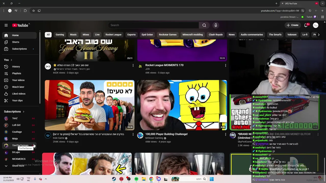Image resolution: width=326 pixels, height=183 pixels.
Task: Open Your clips in sidebar
Action: click(19, 100)
